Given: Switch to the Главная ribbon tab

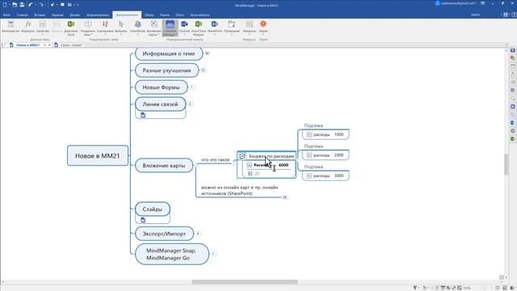Looking at the screenshot, I should (23, 15).
